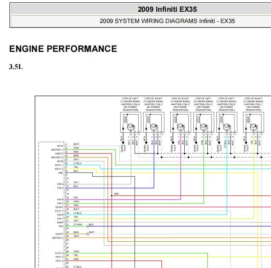Click the "RED" wire label at pin 3

[x=76, y=152]
